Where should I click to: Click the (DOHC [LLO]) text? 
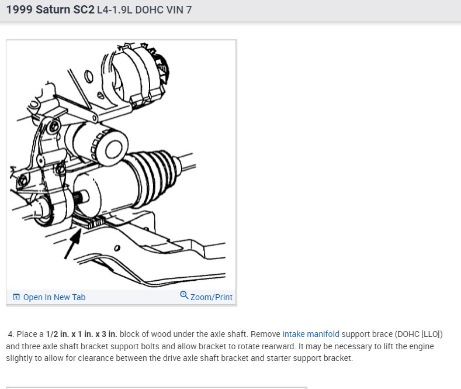[x=419, y=334]
